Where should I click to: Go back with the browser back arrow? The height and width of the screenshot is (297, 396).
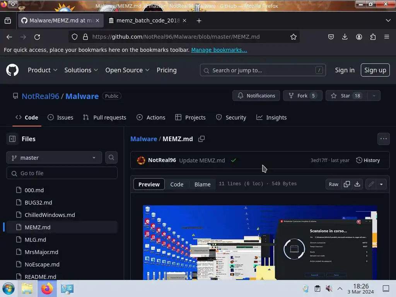click(9, 37)
